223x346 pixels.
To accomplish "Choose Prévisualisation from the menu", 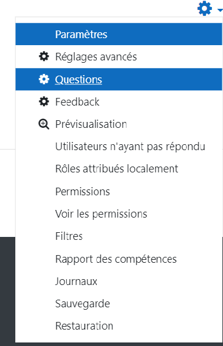I will (x=119, y=124).
